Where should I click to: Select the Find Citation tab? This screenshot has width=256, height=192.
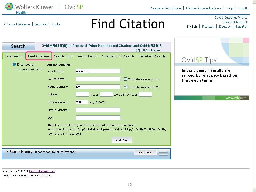[39, 56]
